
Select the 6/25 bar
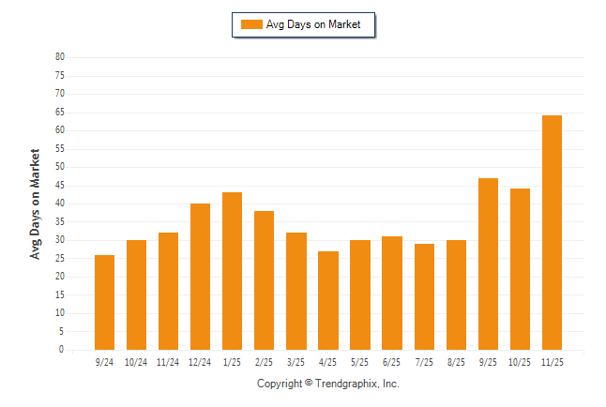pos(392,293)
